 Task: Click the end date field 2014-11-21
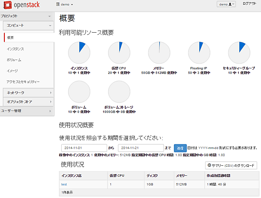pyautogui.click(x=141, y=148)
